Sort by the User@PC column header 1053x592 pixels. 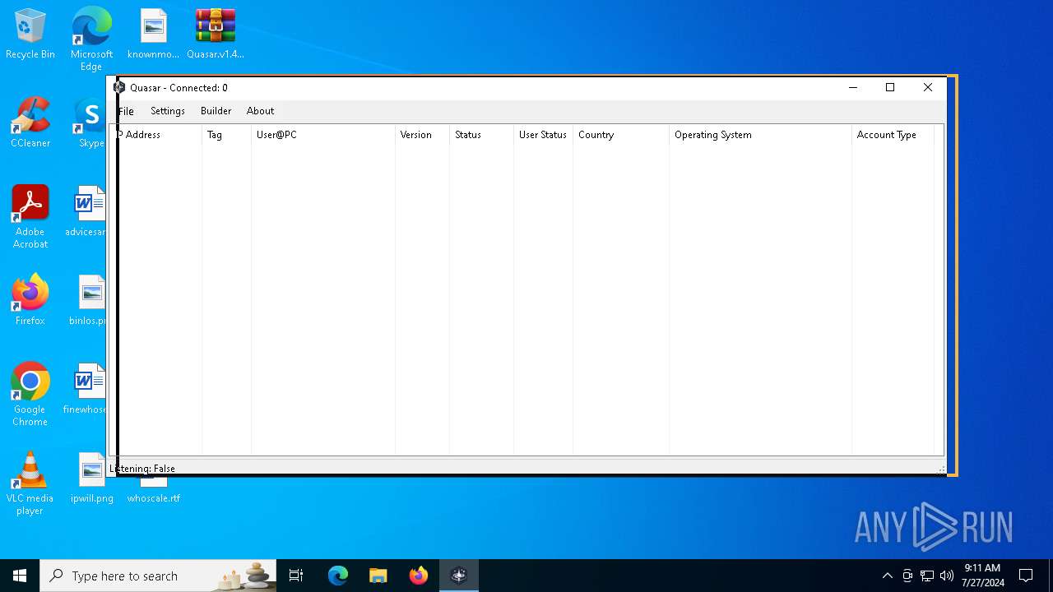click(x=323, y=135)
